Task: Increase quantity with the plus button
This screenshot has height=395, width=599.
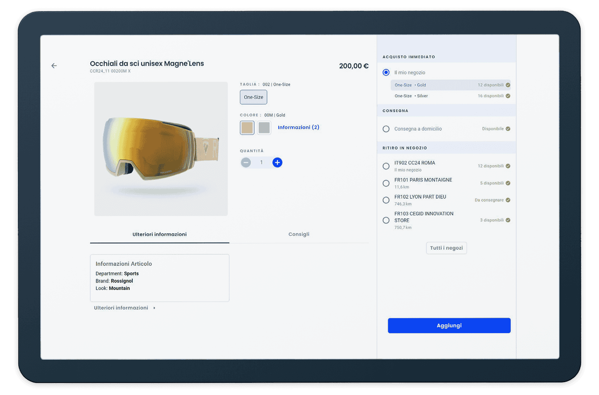Action: click(277, 162)
